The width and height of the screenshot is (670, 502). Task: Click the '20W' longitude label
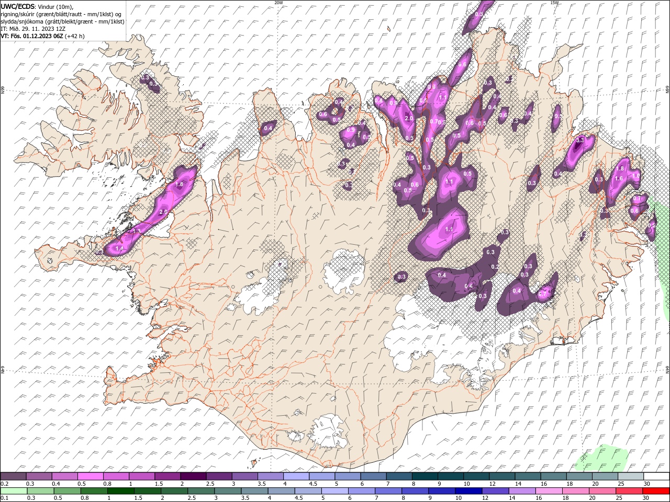(278, 3)
